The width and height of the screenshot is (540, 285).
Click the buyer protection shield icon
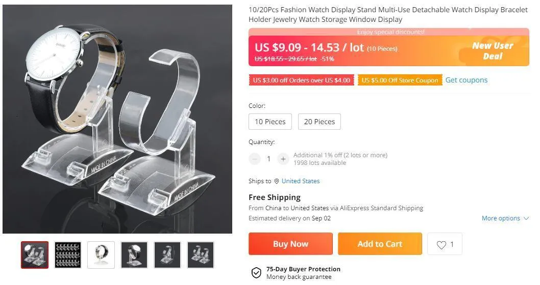click(x=256, y=273)
